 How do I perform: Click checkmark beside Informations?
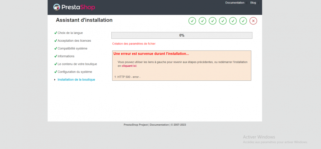tap(56, 56)
